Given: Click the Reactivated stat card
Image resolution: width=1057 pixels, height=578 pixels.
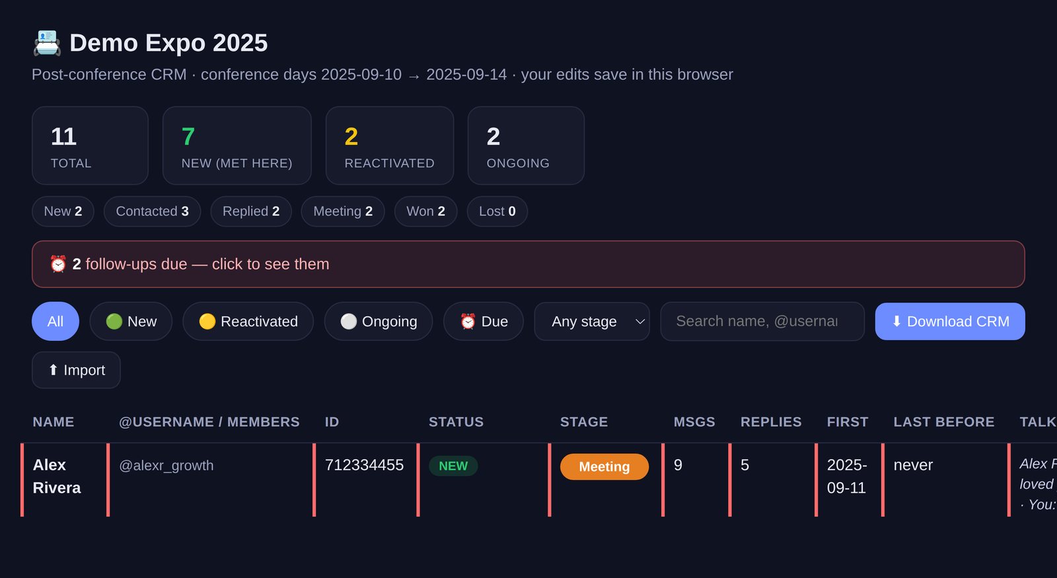Looking at the screenshot, I should 390,145.
